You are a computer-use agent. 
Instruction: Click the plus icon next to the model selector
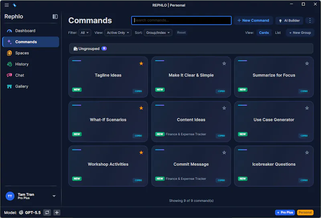[x=57, y=212]
